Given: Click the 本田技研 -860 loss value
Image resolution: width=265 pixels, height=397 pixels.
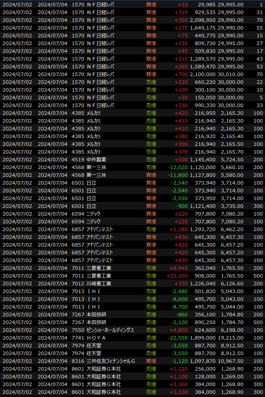Looking at the screenshot, I should 181,314.
